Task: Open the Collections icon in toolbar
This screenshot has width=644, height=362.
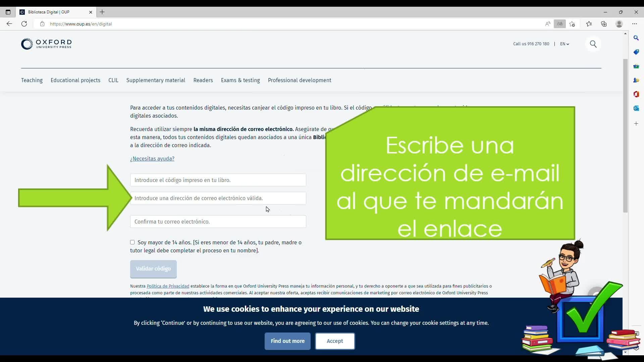Action: 604,24
